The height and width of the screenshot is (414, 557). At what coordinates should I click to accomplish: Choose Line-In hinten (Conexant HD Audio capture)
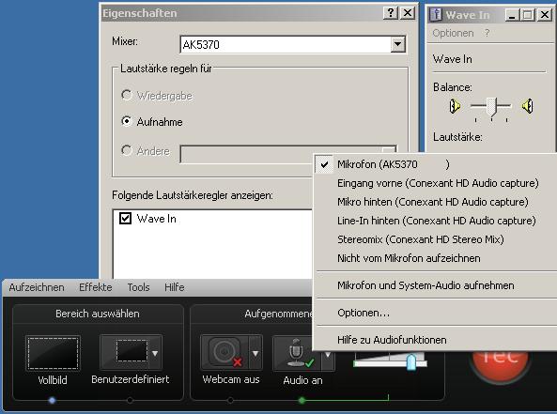(x=436, y=221)
